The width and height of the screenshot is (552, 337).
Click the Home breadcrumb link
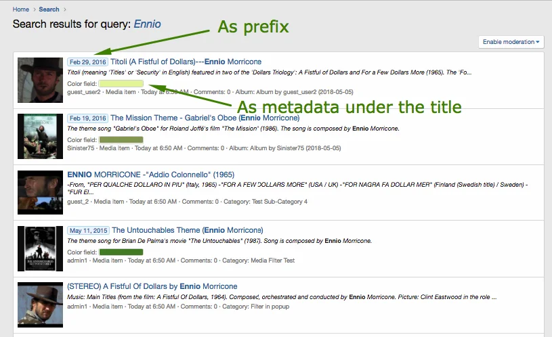point(21,9)
